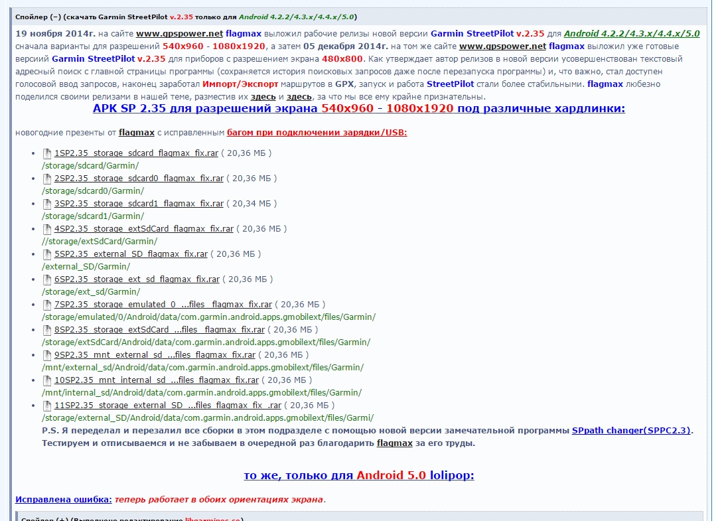The width and height of the screenshot is (716, 521).
Task: Click file icon beside 2SP2.35_storage_sdcard0_flagmax_fix.rar
Action: pos(46,179)
